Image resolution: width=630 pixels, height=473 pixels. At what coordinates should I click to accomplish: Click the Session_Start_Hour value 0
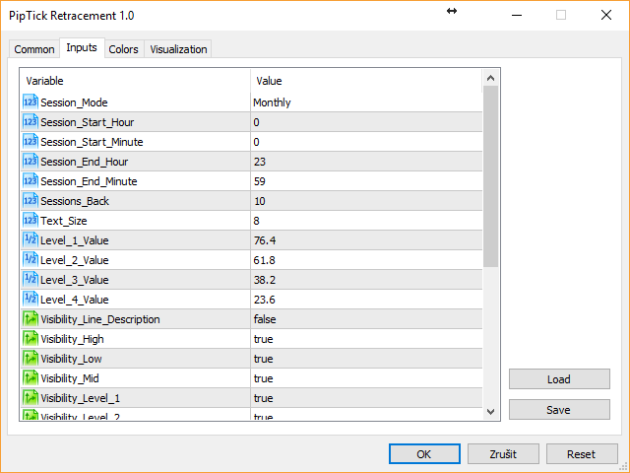(256, 122)
